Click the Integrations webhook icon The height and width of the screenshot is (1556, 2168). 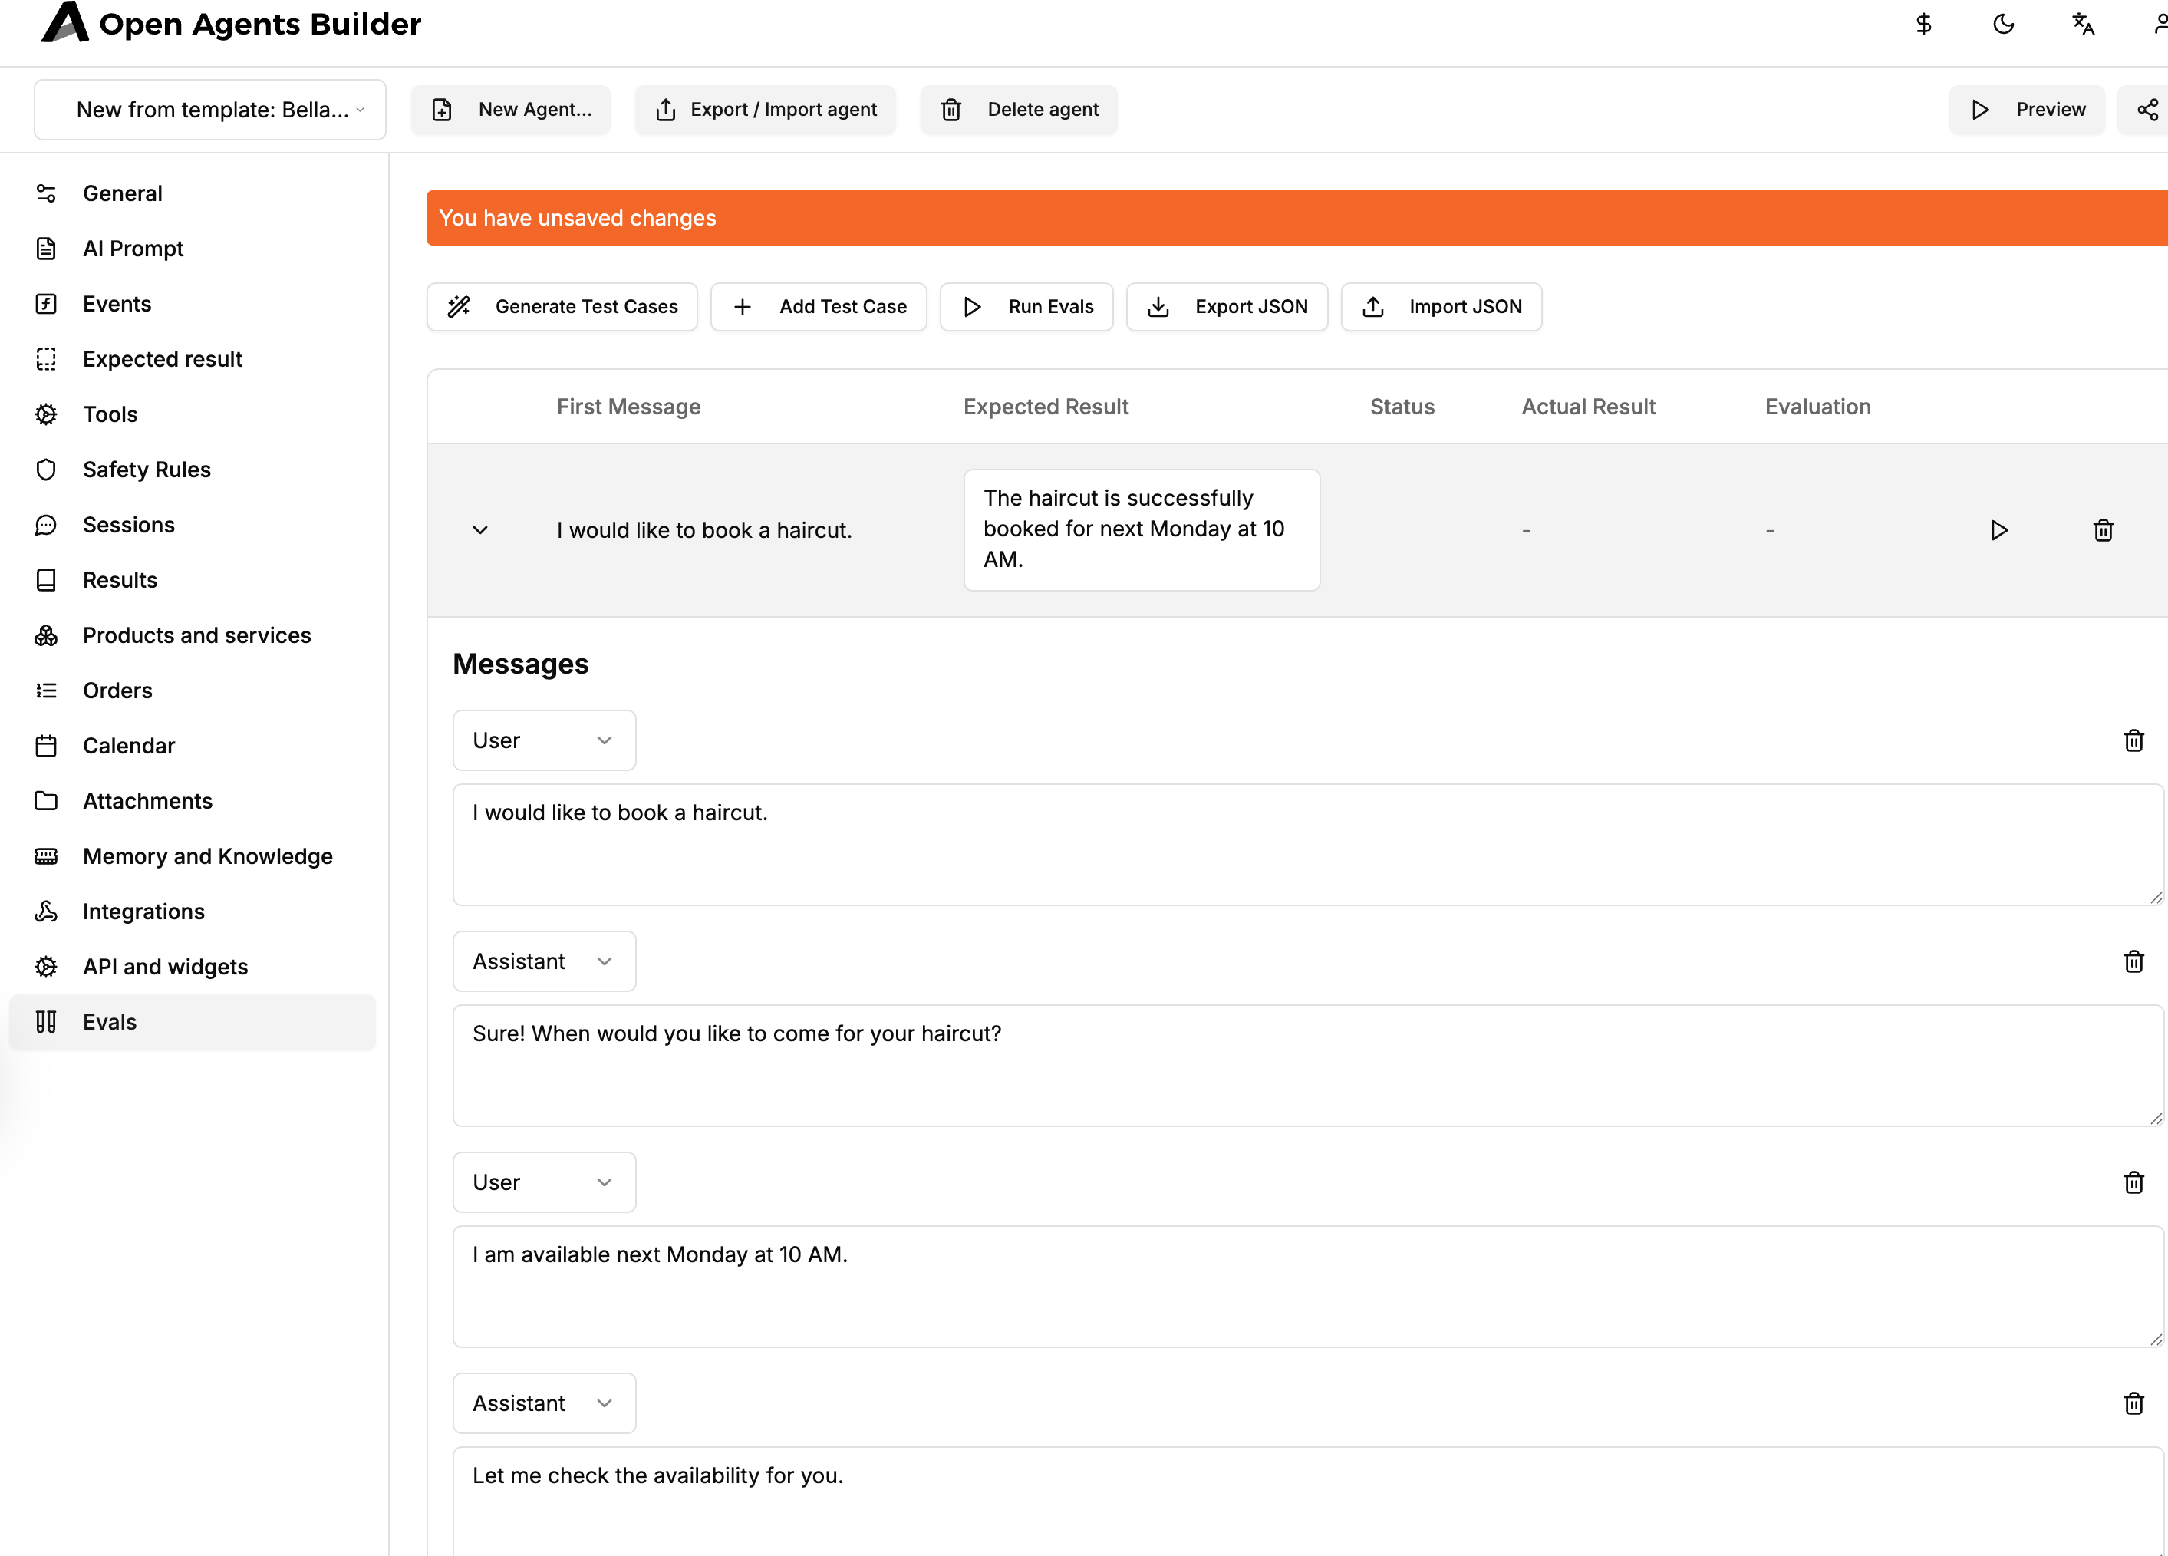click(46, 912)
